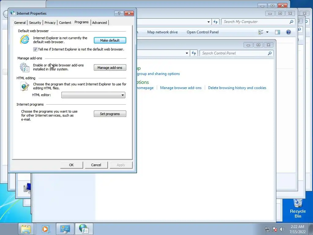Screen dimensions: 313x235
Task: Click the HTML editing globe-pencil icon
Action: [x=24, y=87]
